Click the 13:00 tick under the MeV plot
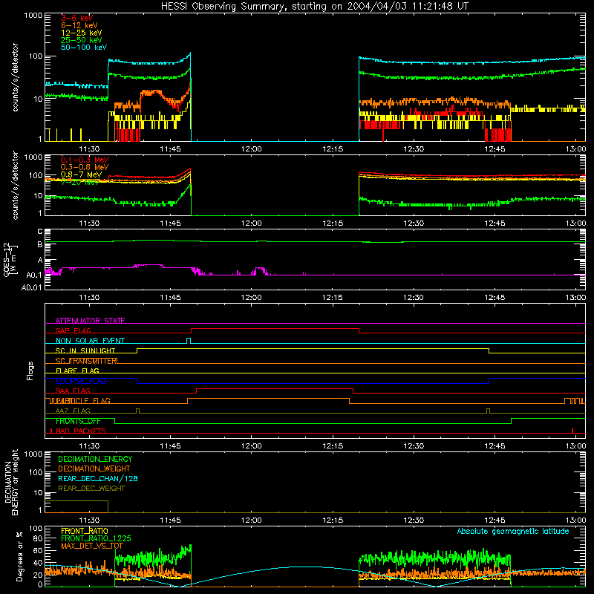 coord(576,223)
